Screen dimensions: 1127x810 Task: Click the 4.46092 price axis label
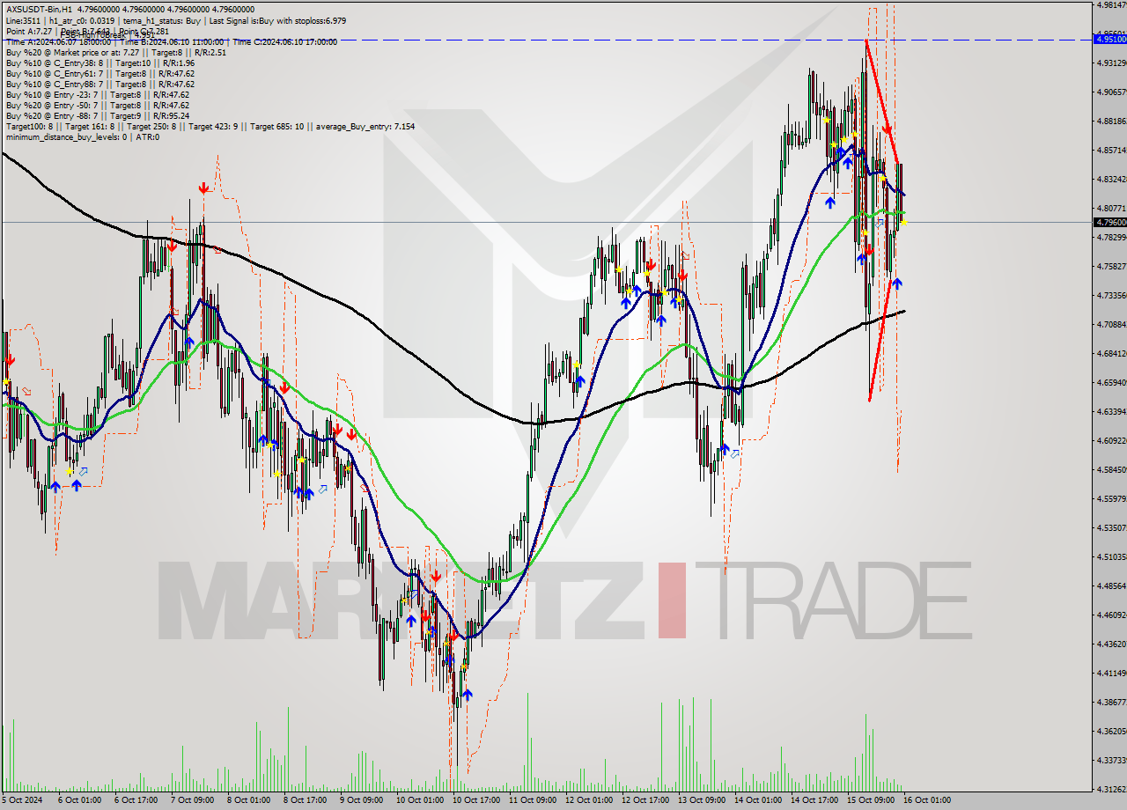1111,615
